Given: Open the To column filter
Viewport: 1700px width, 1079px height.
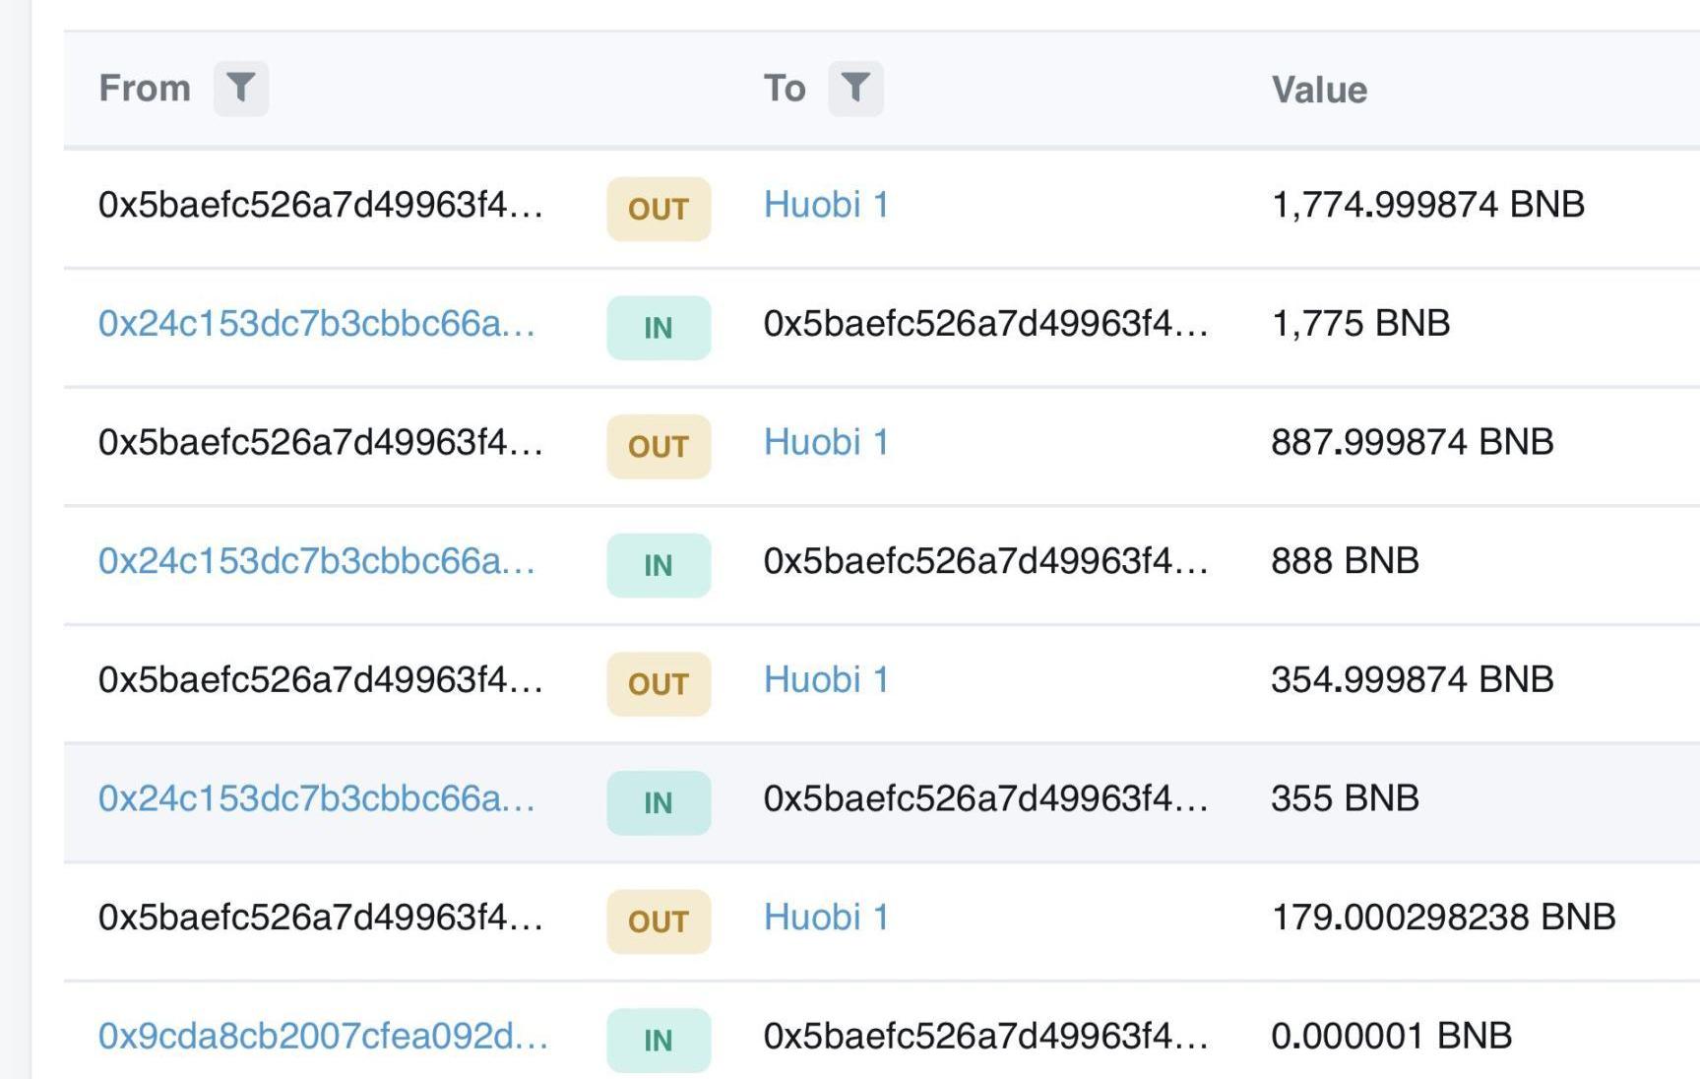Looking at the screenshot, I should click(855, 89).
